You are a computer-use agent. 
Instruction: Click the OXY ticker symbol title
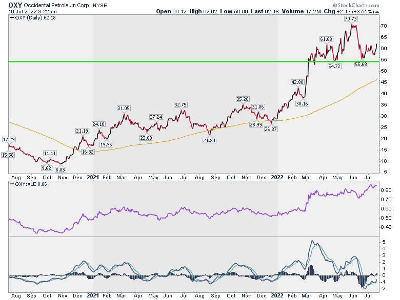point(15,5)
